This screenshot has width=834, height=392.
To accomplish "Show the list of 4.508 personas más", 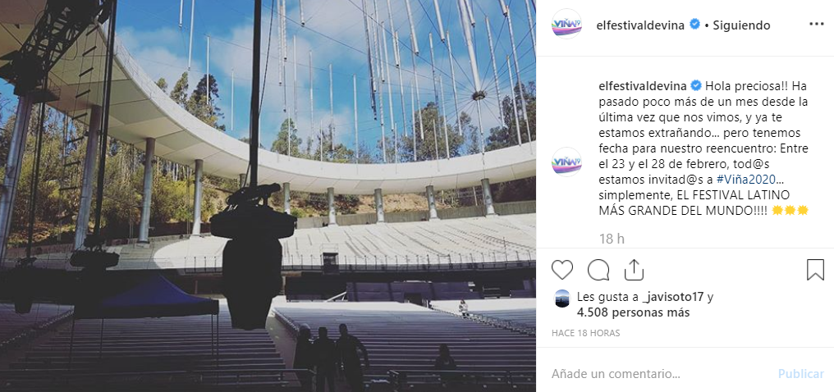I will click(633, 312).
